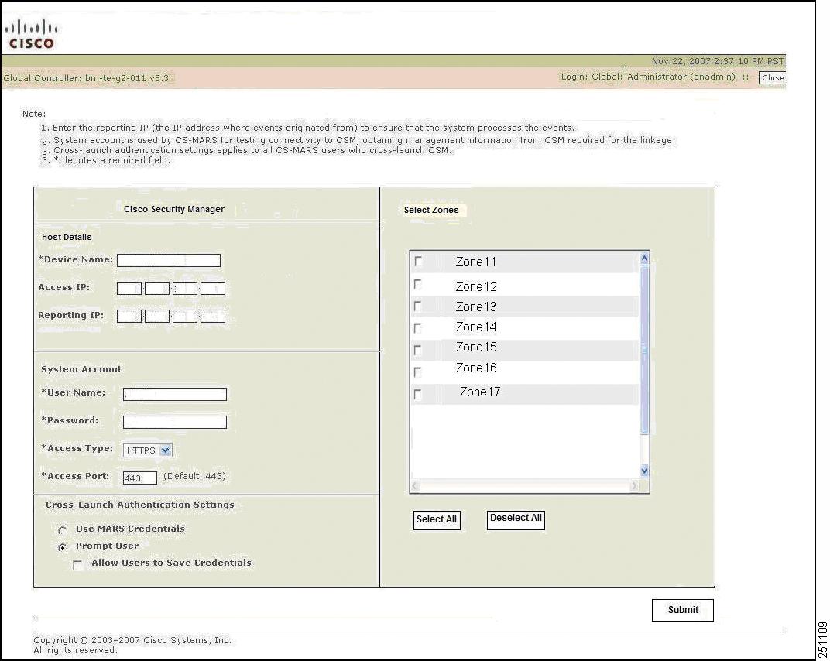Click the zones list scroll left arrow
This screenshot has width=830, height=661.
pos(415,485)
